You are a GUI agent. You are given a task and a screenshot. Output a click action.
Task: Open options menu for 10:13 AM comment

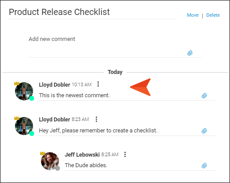(98, 84)
